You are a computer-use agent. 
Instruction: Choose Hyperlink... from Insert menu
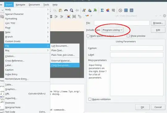[27, 98]
